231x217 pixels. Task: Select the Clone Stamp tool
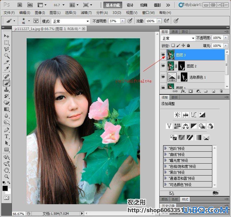click(x=6, y=89)
